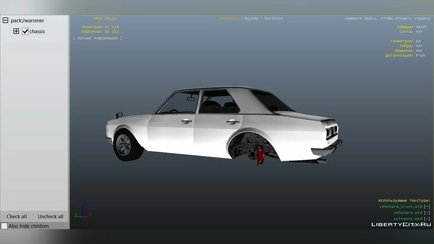Remove the vehshare.wtd texture with [-]

[427, 213]
